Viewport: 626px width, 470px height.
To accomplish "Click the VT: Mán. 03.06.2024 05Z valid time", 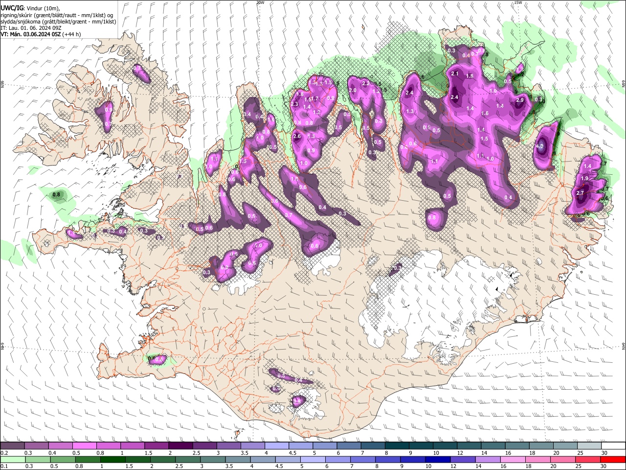I will click(30, 34).
